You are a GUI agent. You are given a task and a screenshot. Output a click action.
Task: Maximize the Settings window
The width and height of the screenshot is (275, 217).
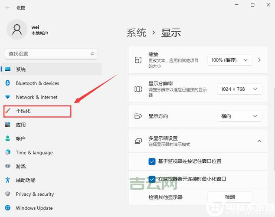tap(252, 5)
